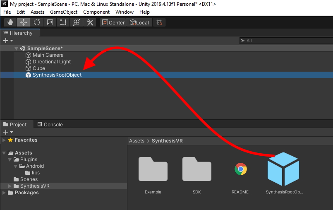Open the Edit menu
Screen dimensions: 333x210
21,12
